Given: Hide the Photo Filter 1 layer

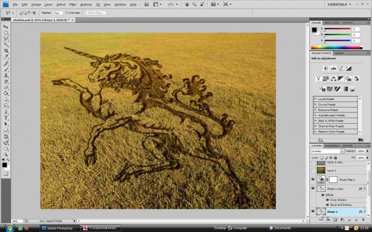Looking at the screenshot, I should tap(313, 179).
